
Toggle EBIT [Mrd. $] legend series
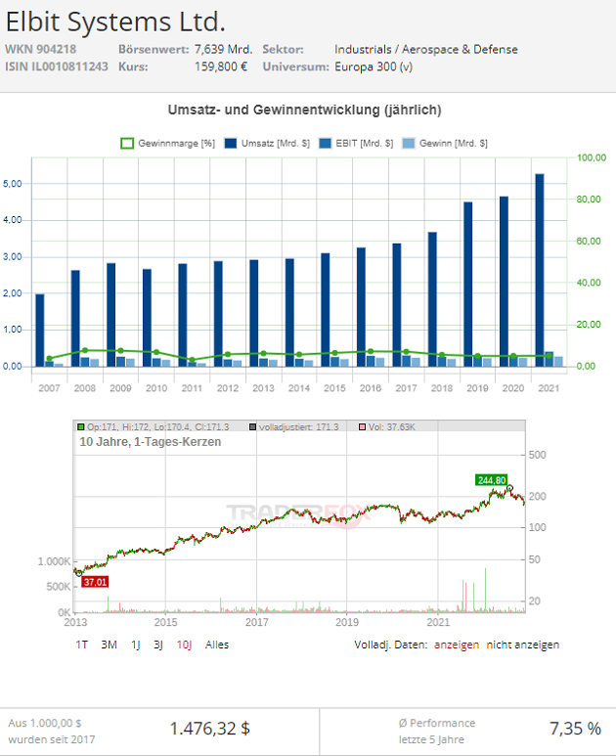coord(356,143)
